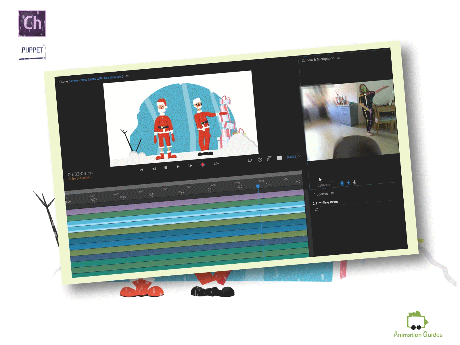Stop scene playback
The image size is (460, 345).
coord(166,168)
